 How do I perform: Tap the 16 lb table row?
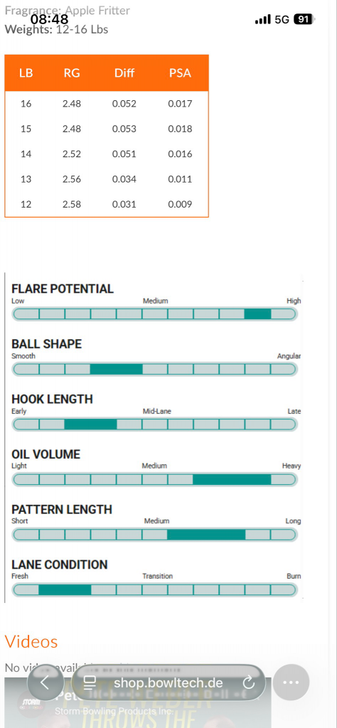click(x=107, y=104)
